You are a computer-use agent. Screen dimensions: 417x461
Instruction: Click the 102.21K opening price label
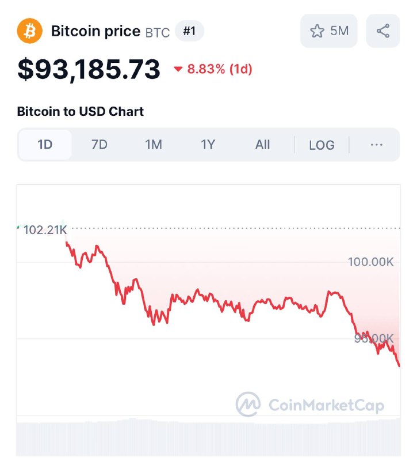click(x=45, y=229)
